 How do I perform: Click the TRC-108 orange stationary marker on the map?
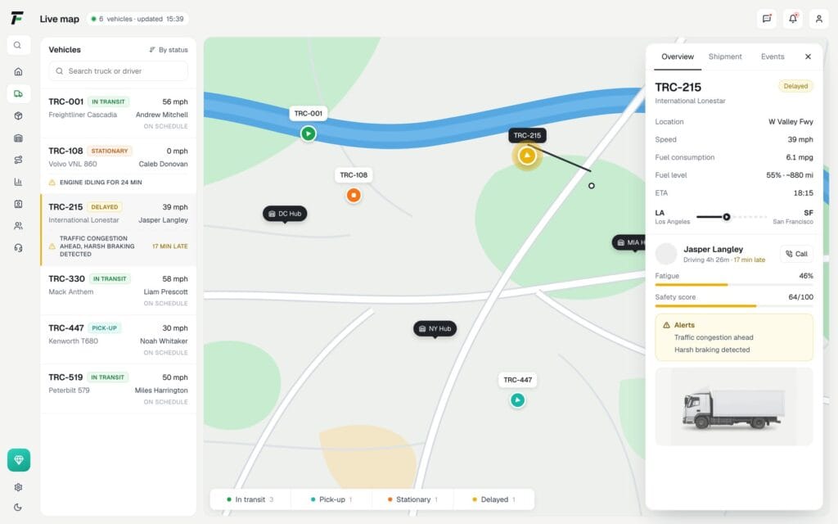[x=354, y=195]
